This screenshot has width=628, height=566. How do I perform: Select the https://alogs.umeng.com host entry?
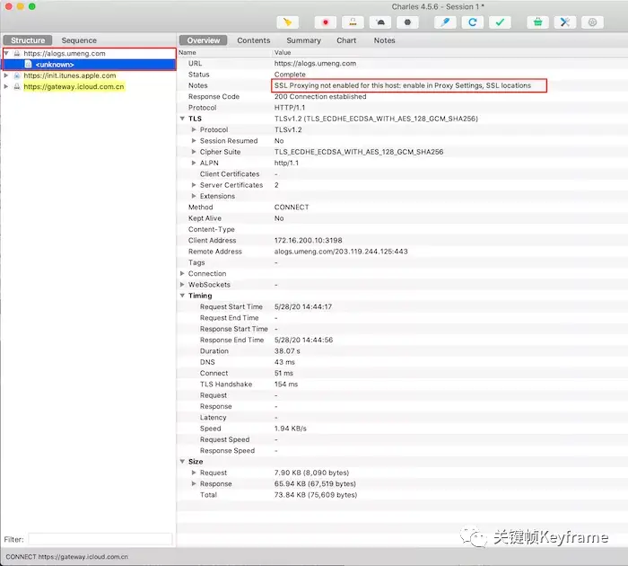tap(65, 53)
